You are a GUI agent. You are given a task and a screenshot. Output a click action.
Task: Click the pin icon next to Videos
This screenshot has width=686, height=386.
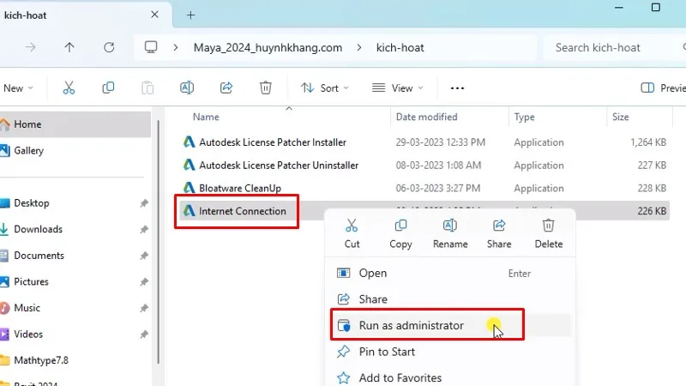tap(144, 335)
